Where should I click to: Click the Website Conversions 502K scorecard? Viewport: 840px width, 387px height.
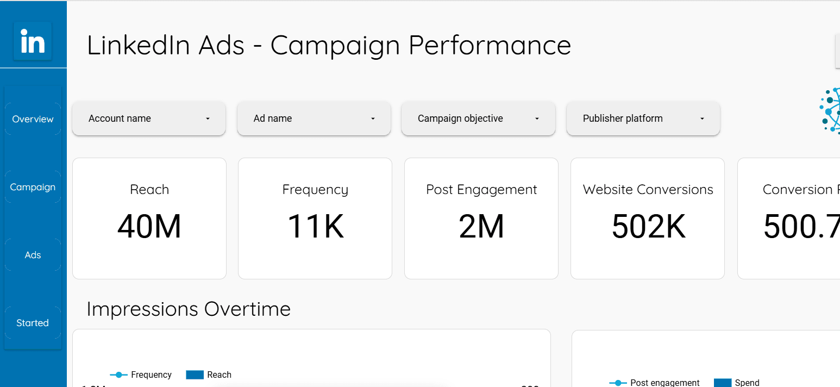click(x=648, y=219)
